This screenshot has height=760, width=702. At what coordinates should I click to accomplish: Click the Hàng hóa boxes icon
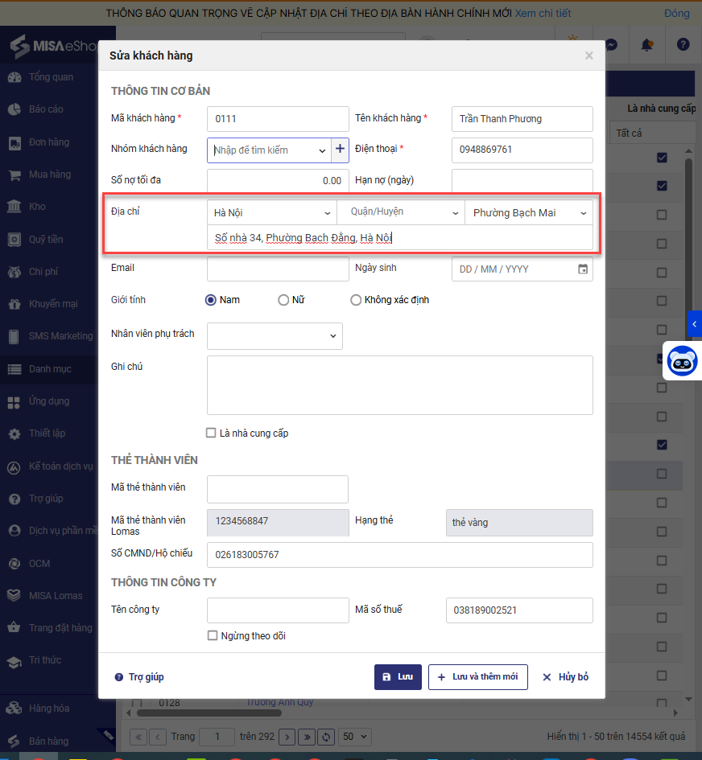click(x=14, y=709)
